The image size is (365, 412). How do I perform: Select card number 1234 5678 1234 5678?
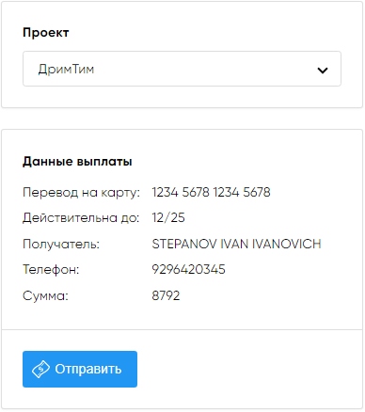point(211,192)
